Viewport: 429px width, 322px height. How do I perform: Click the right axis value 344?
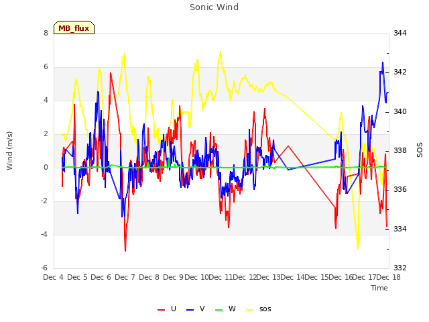[x=400, y=33]
